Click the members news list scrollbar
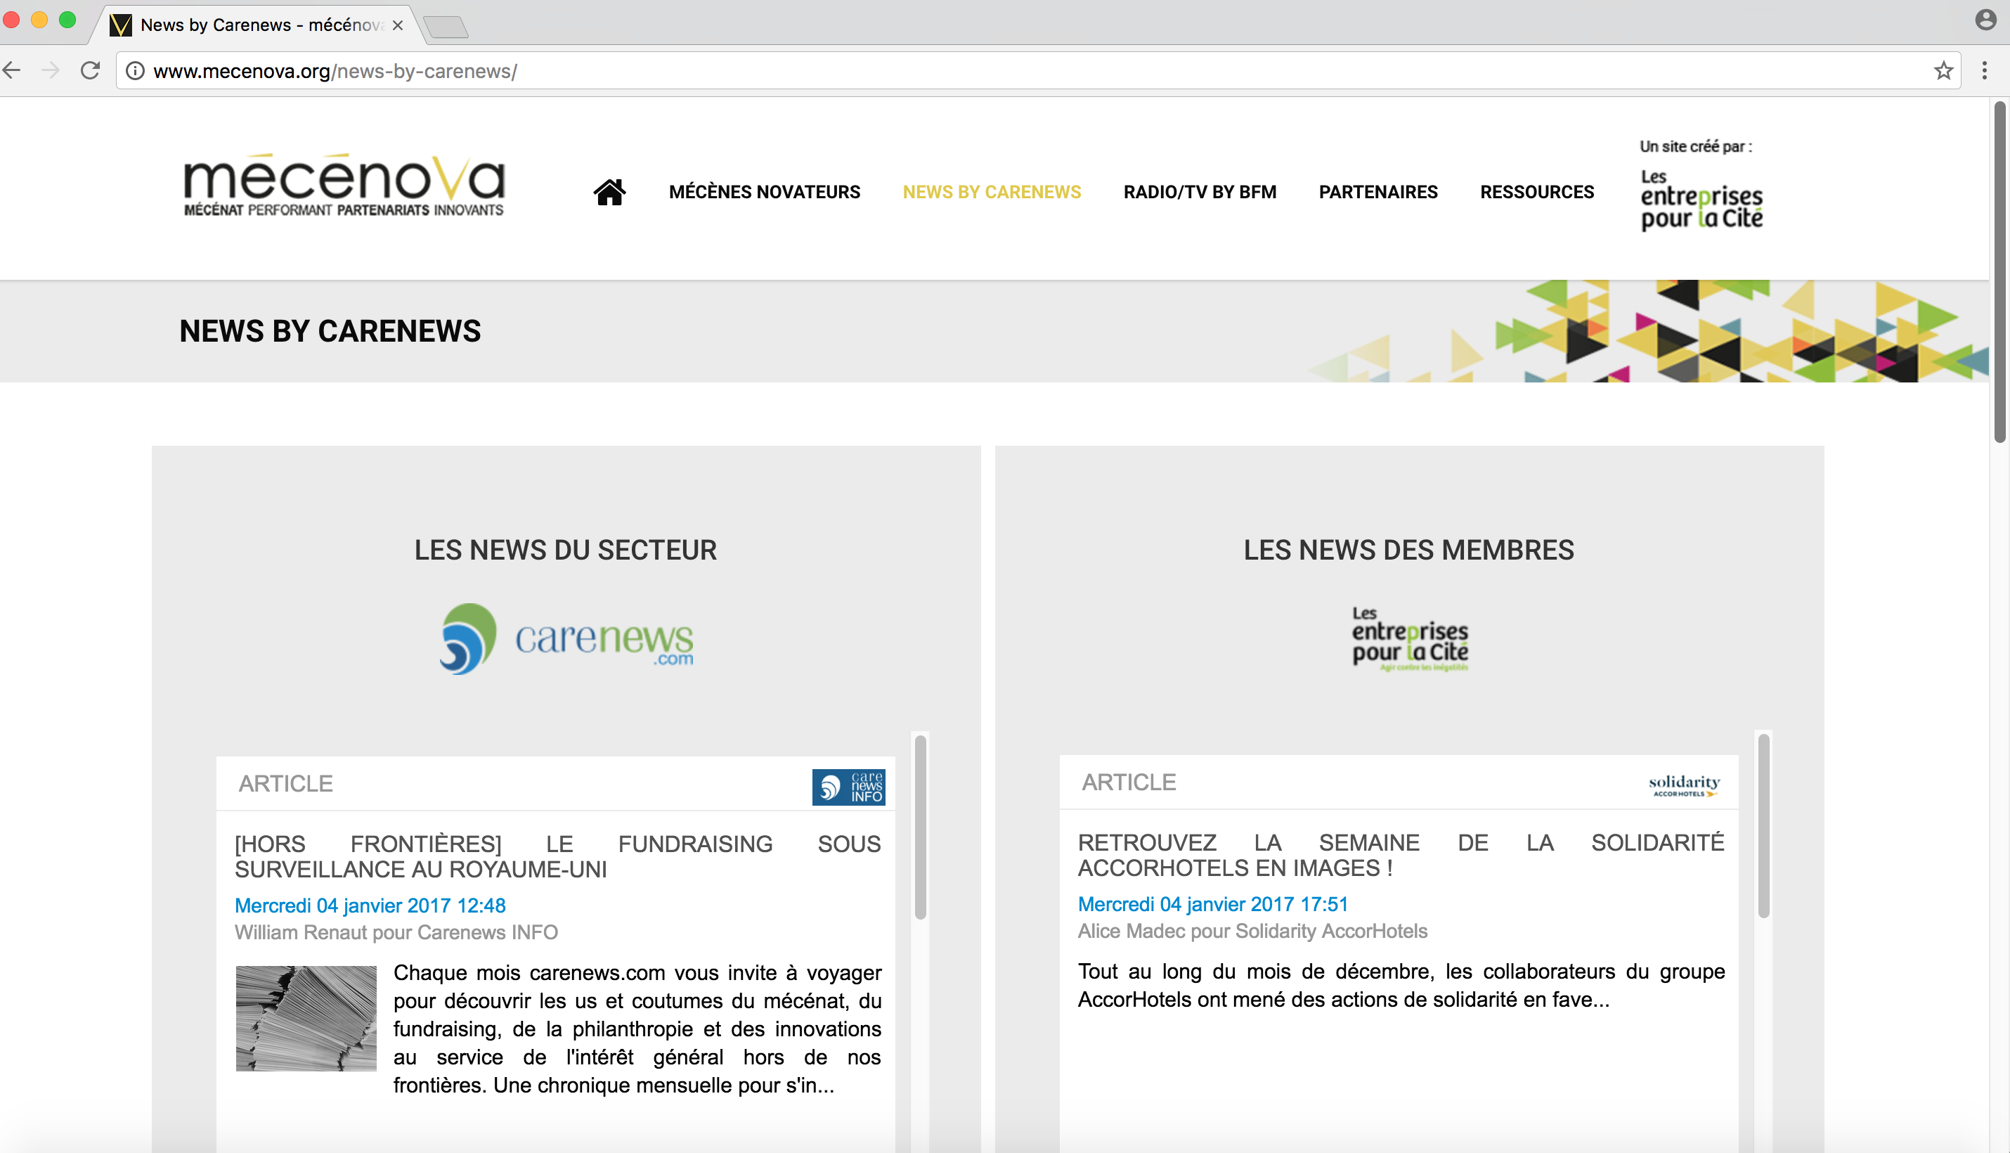The width and height of the screenshot is (2010, 1153). [x=1763, y=826]
